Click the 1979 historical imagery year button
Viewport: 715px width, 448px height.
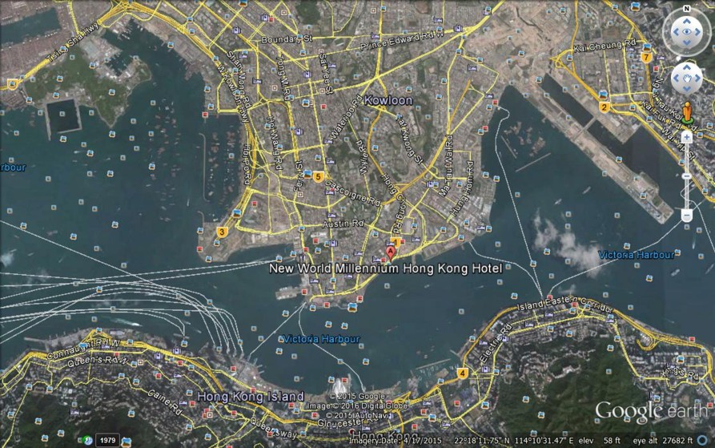tap(106, 440)
